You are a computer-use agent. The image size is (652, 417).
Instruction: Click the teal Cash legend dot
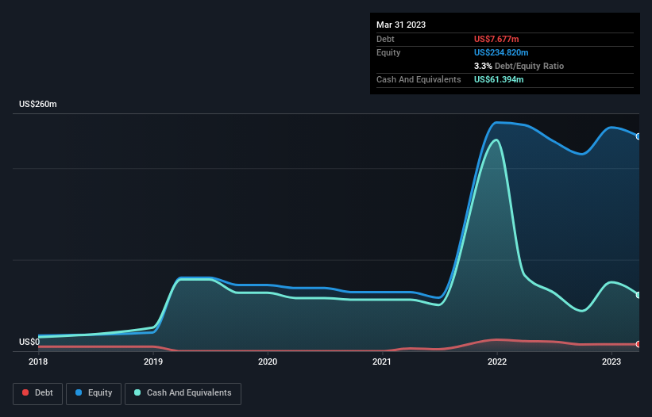(137, 392)
